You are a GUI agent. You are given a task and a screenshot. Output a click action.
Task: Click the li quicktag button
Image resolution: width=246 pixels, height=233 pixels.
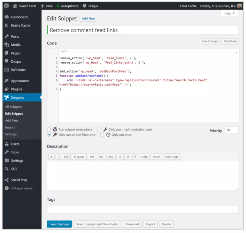pyautogui.click(x=135, y=157)
